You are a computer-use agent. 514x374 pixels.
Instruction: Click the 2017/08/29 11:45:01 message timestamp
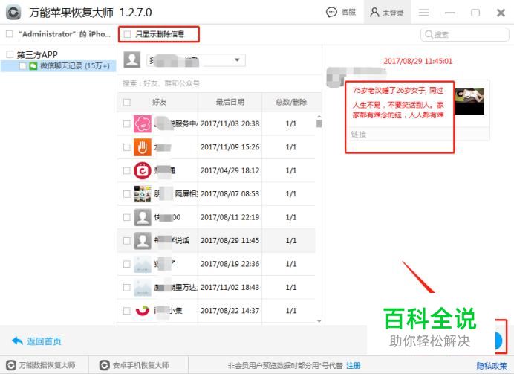coord(418,61)
